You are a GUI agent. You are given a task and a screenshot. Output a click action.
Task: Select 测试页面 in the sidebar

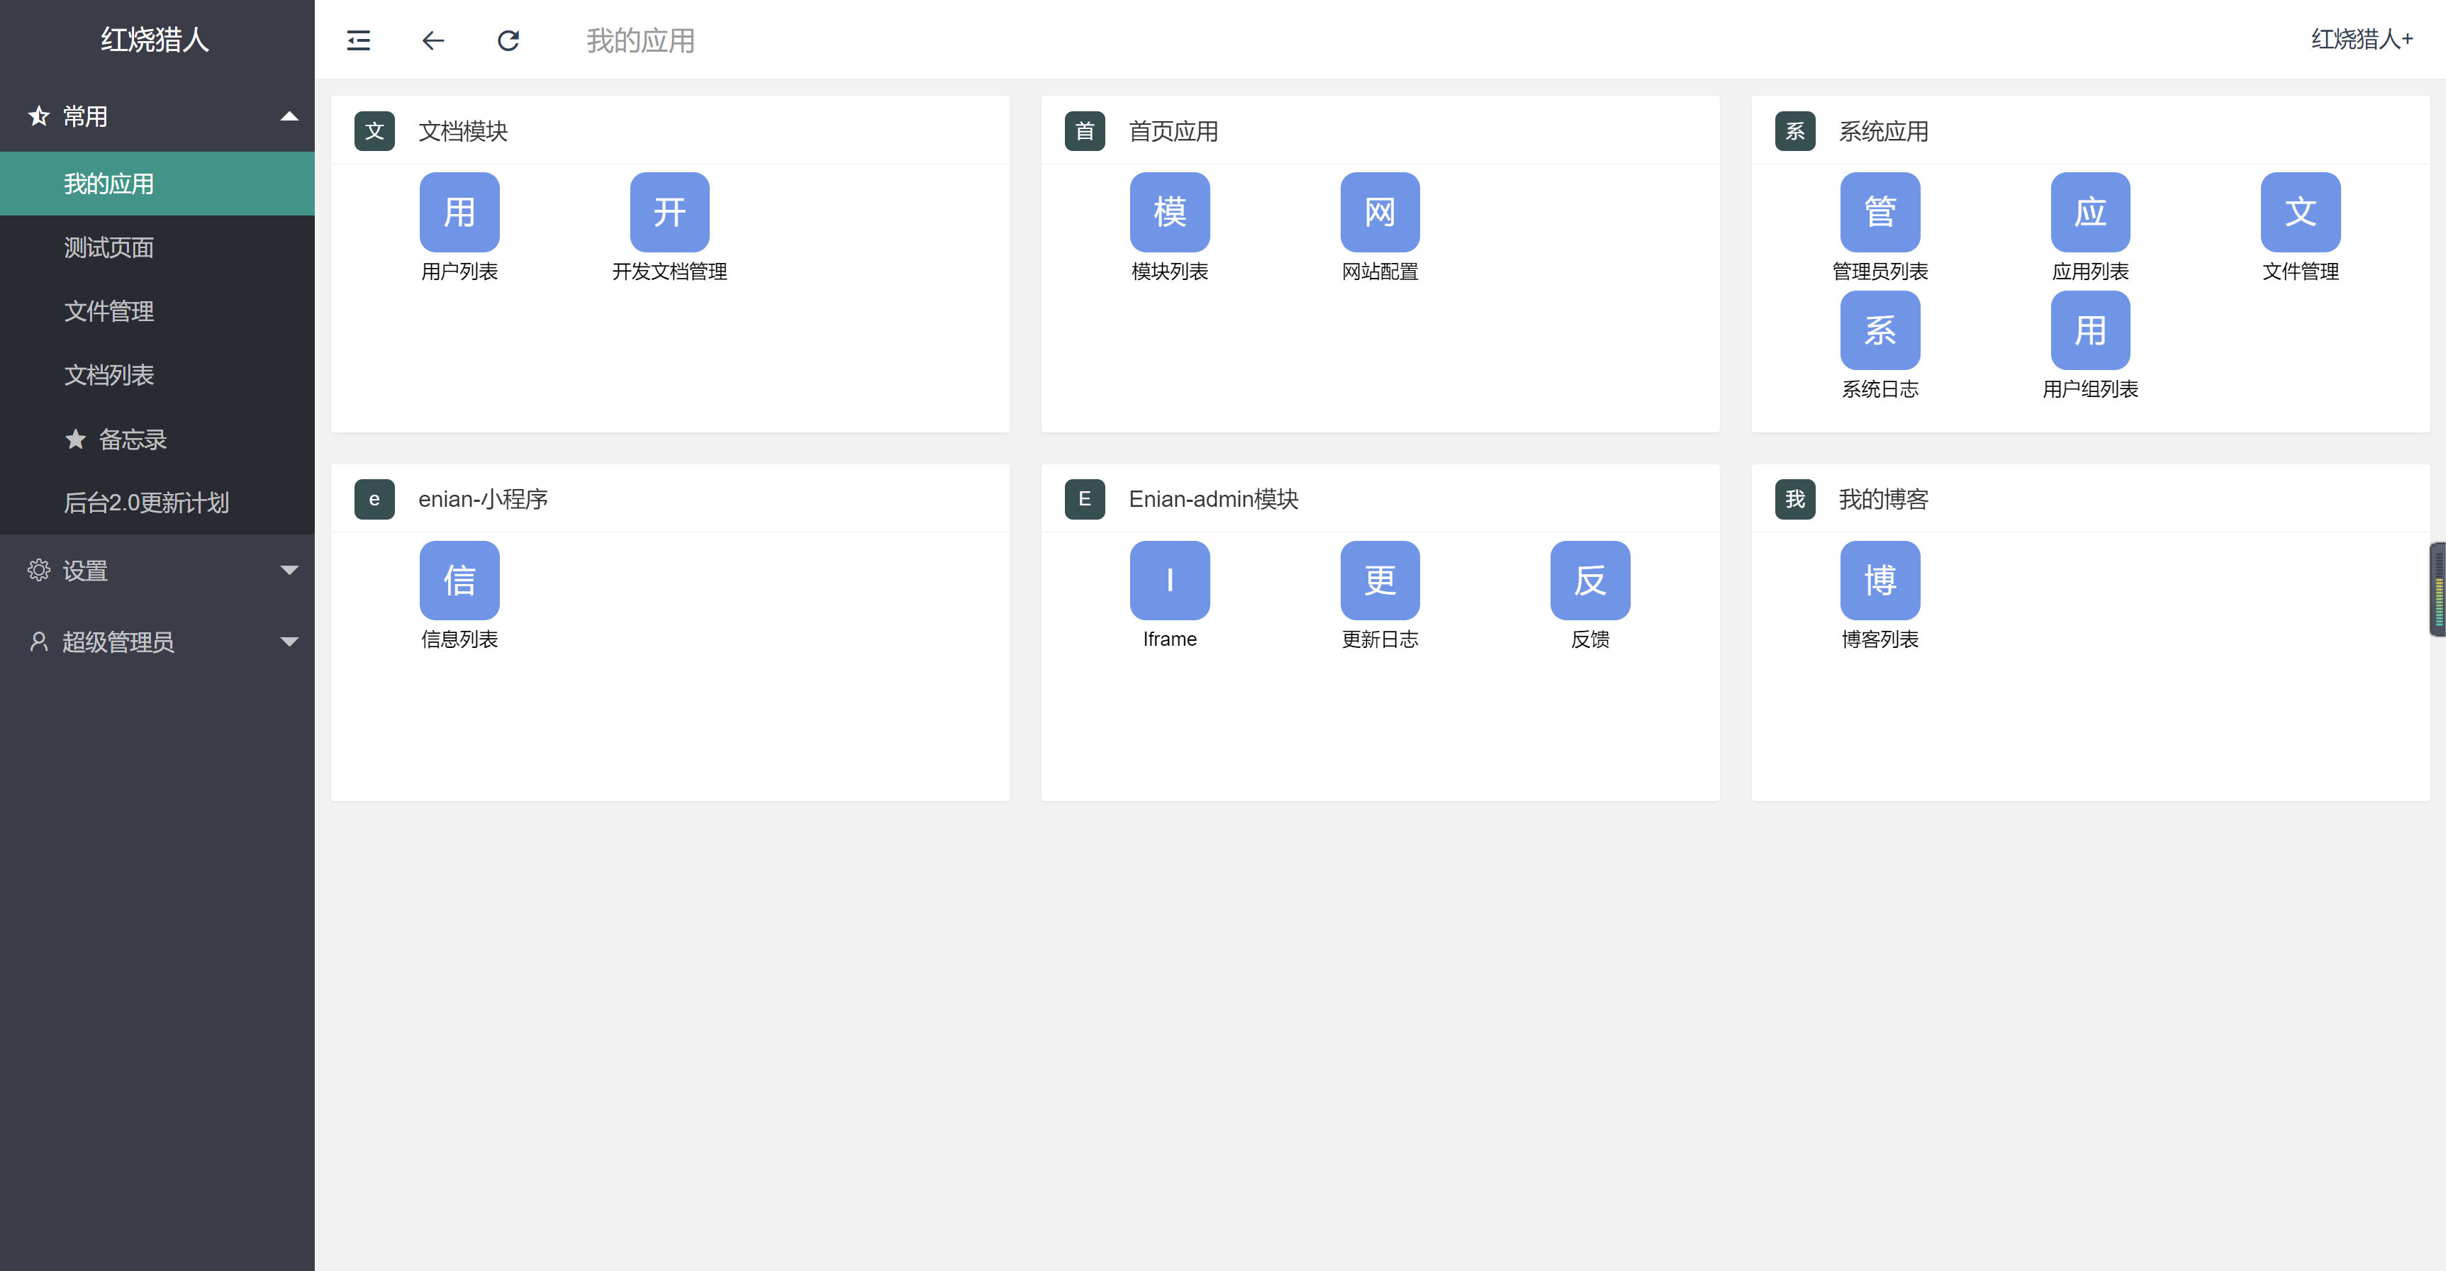click(x=108, y=247)
